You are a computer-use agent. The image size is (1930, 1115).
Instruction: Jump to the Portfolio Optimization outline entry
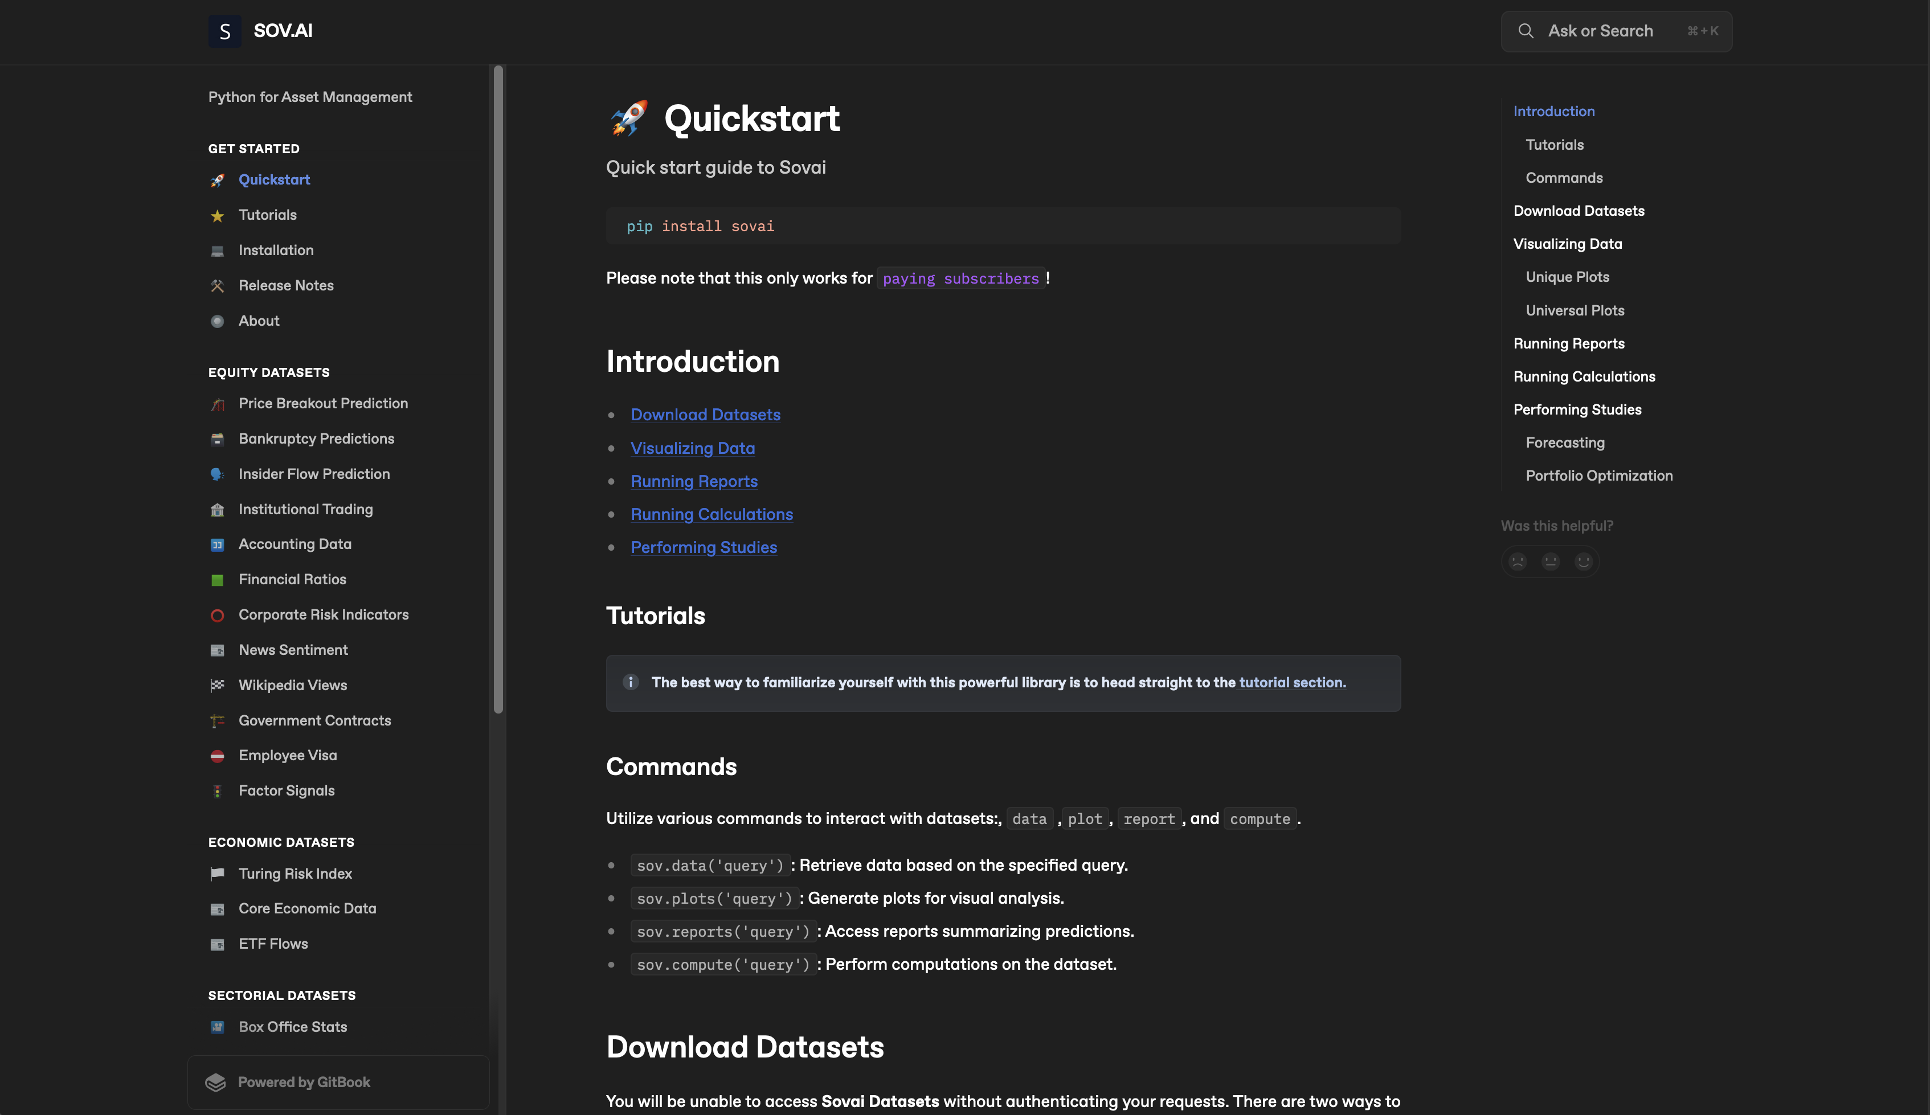click(x=1598, y=475)
